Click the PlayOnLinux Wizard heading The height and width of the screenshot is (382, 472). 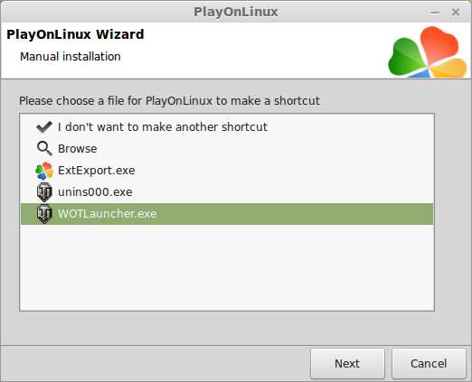(x=75, y=34)
